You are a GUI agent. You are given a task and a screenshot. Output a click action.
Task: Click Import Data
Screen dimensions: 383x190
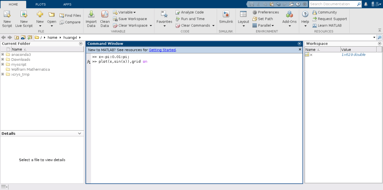pos(91,19)
